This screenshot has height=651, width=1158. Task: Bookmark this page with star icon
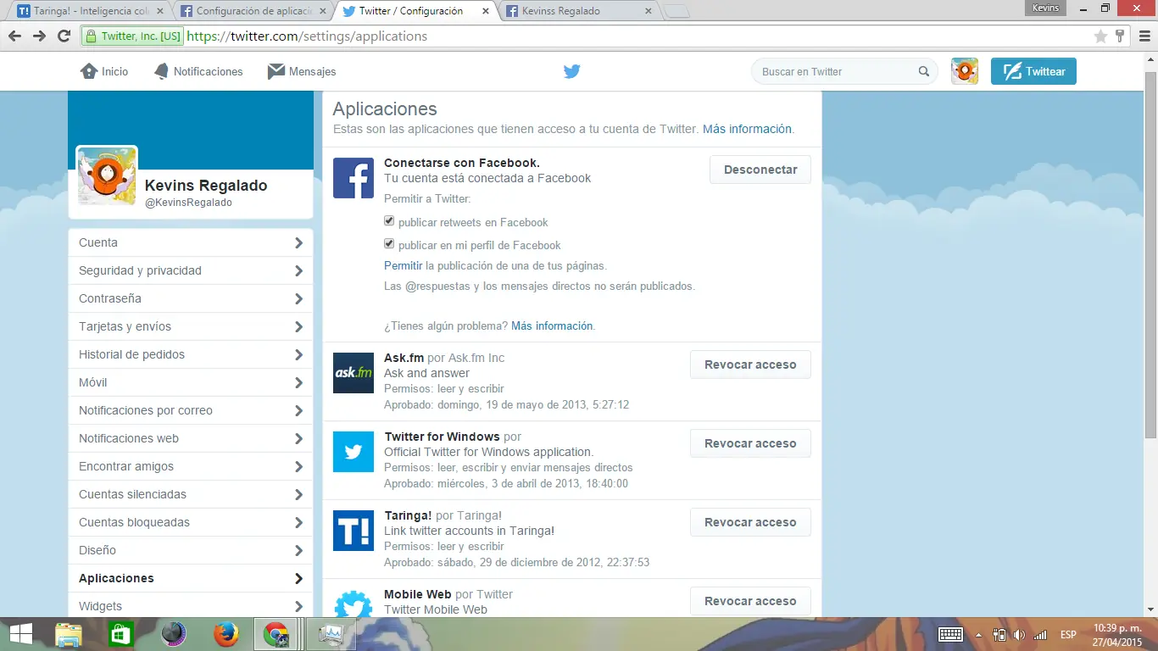[1100, 36]
